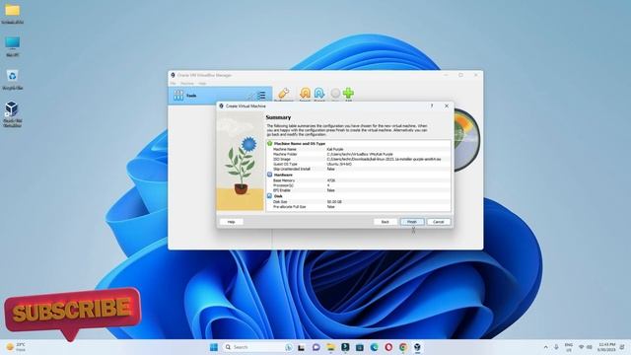Click the Disk section icon in summary
The height and width of the screenshot is (355, 631).
click(269, 195)
